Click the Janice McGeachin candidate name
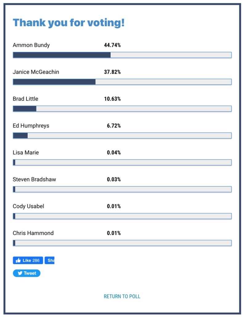This screenshot has width=244, height=317. click(x=36, y=72)
